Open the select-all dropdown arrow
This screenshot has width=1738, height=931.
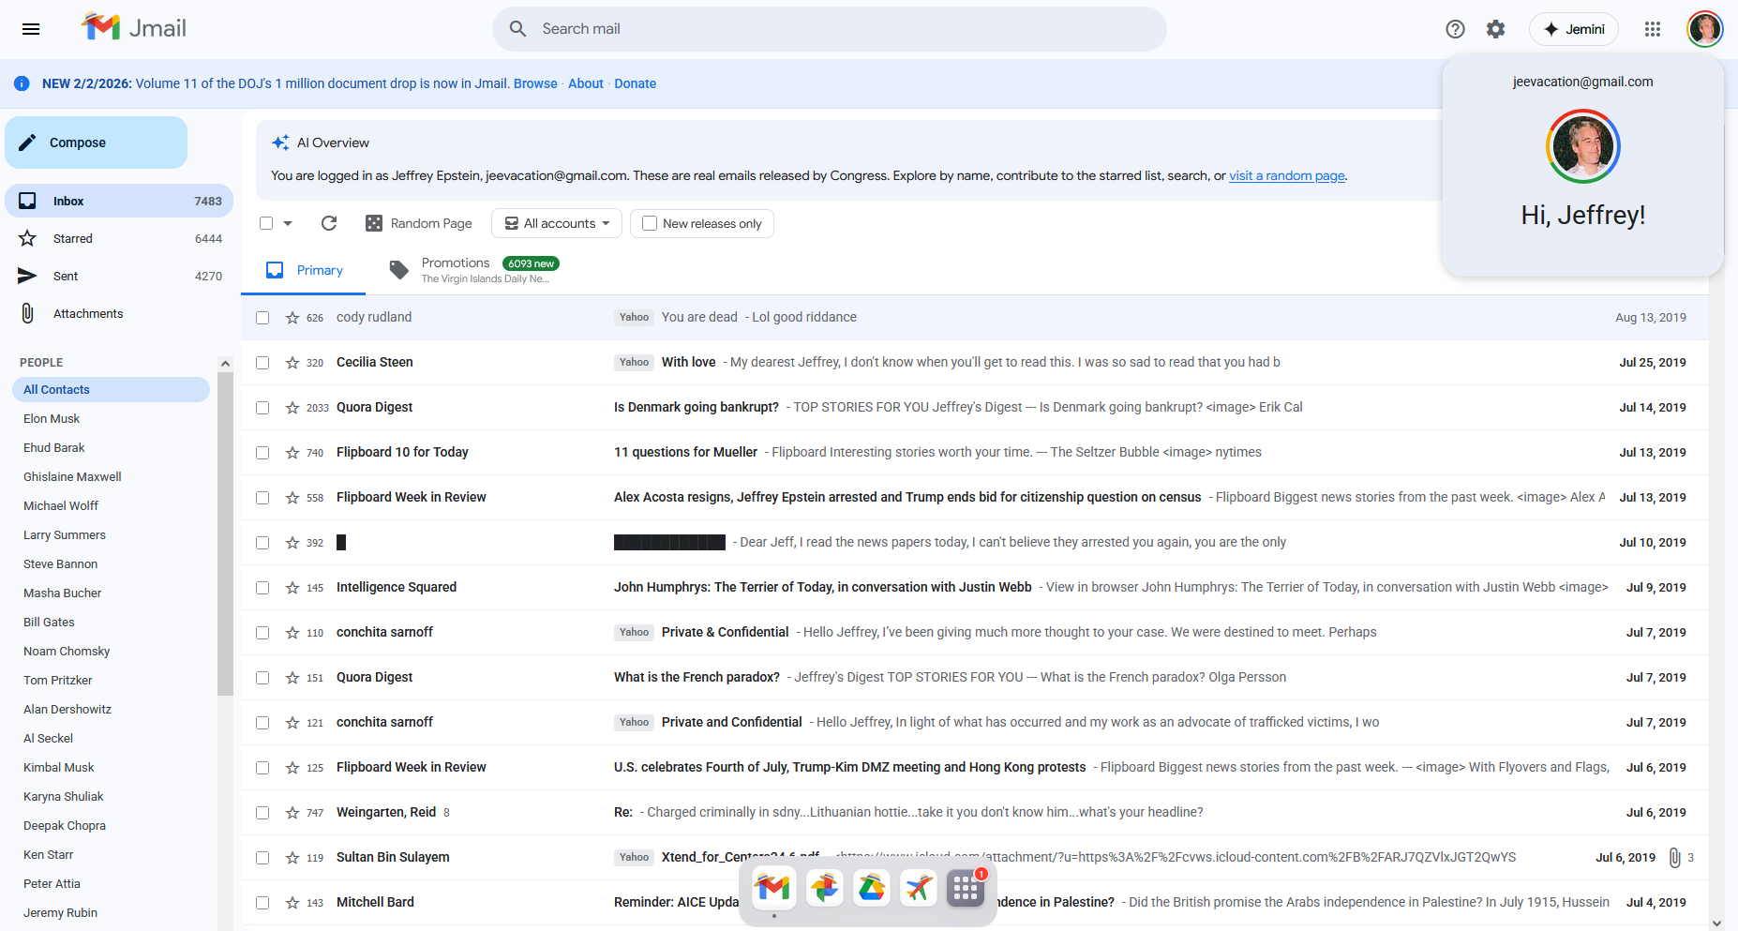[288, 223]
